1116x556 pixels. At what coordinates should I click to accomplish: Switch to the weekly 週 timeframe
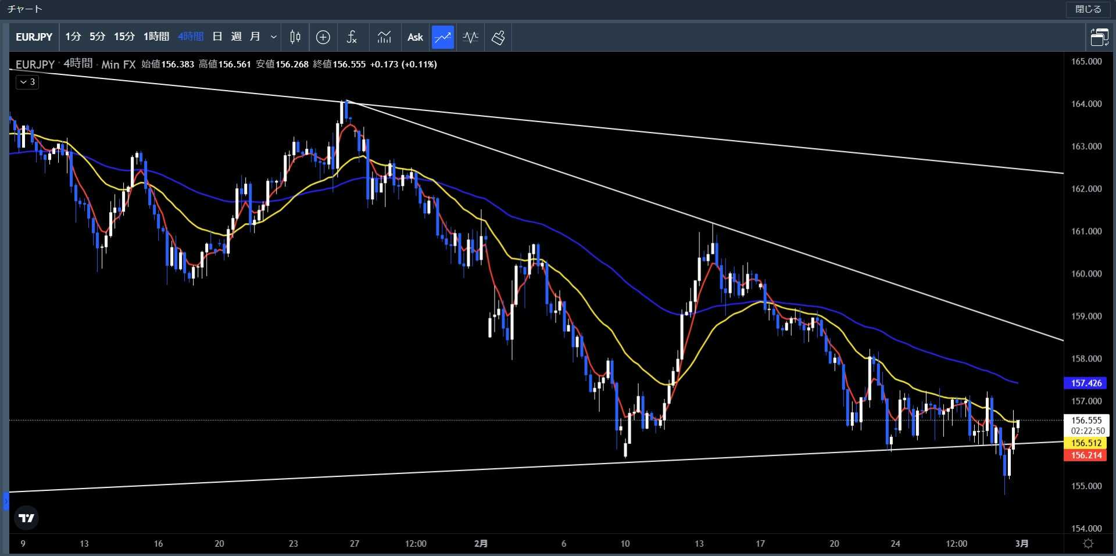(x=236, y=37)
